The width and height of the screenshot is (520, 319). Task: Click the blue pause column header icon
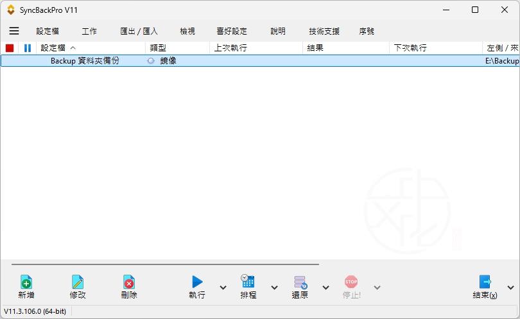tap(28, 48)
